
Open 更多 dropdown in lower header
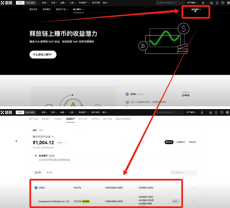pos(105,112)
